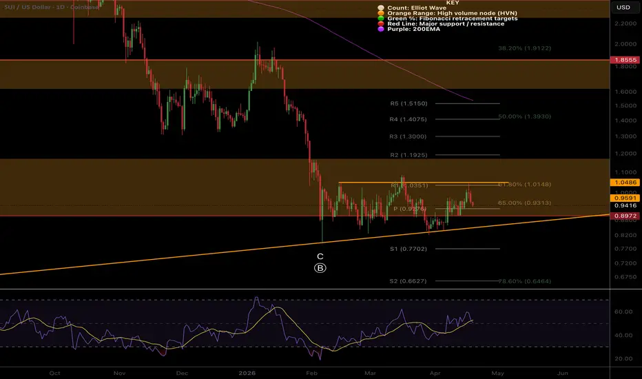This screenshot has width=642, height=379.
Task: Click the orange HVN legend dot
Action: (x=381, y=13)
